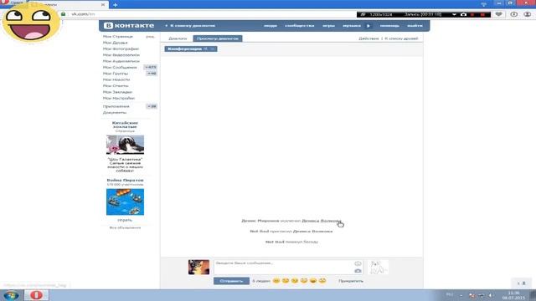This screenshot has width=536, height=301.
Task: Click the dog photo ad thumbnail
Action: pyautogui.click(x=125, y=145)
